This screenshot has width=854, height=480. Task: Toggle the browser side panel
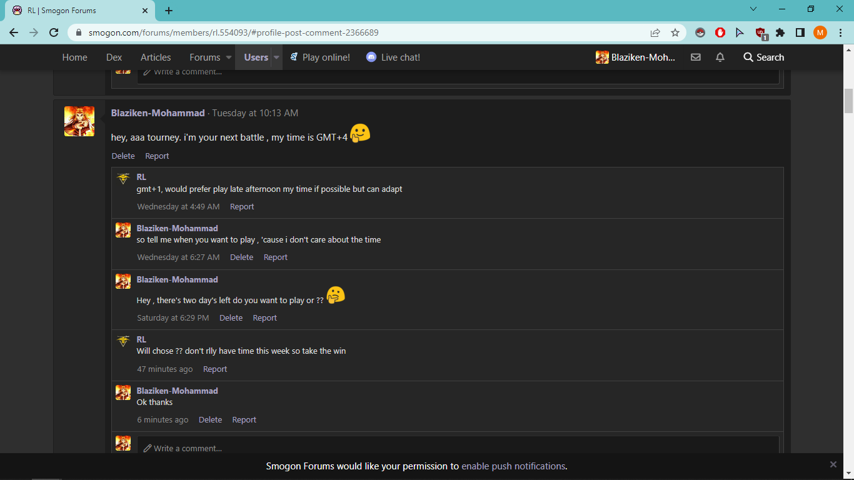800,32
